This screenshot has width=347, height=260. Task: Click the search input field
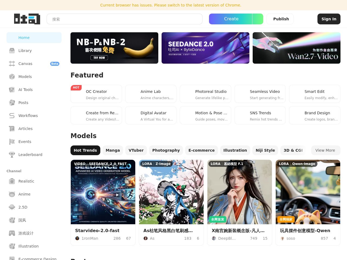pyautogui.click(x=125, y=19)
